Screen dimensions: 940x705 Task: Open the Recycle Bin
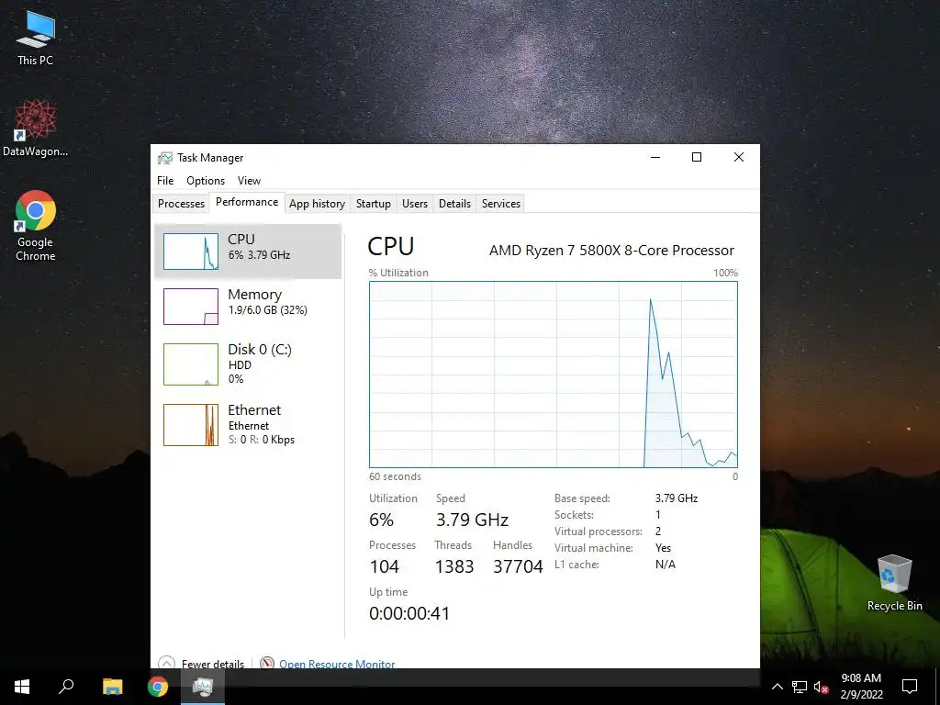(x=894, y=583)
